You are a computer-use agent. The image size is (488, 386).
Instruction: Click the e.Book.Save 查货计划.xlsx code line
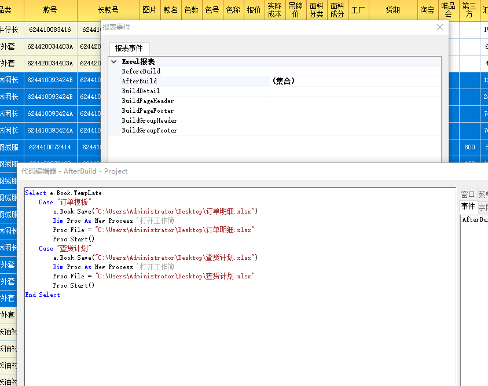[155, 258]
